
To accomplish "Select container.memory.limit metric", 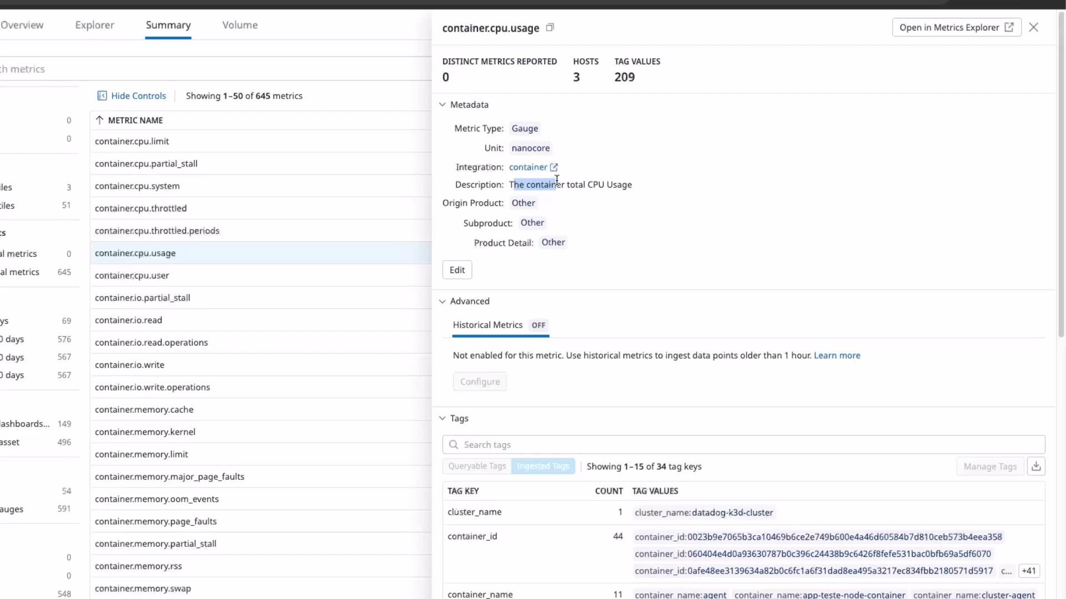I will click(260, 454).
